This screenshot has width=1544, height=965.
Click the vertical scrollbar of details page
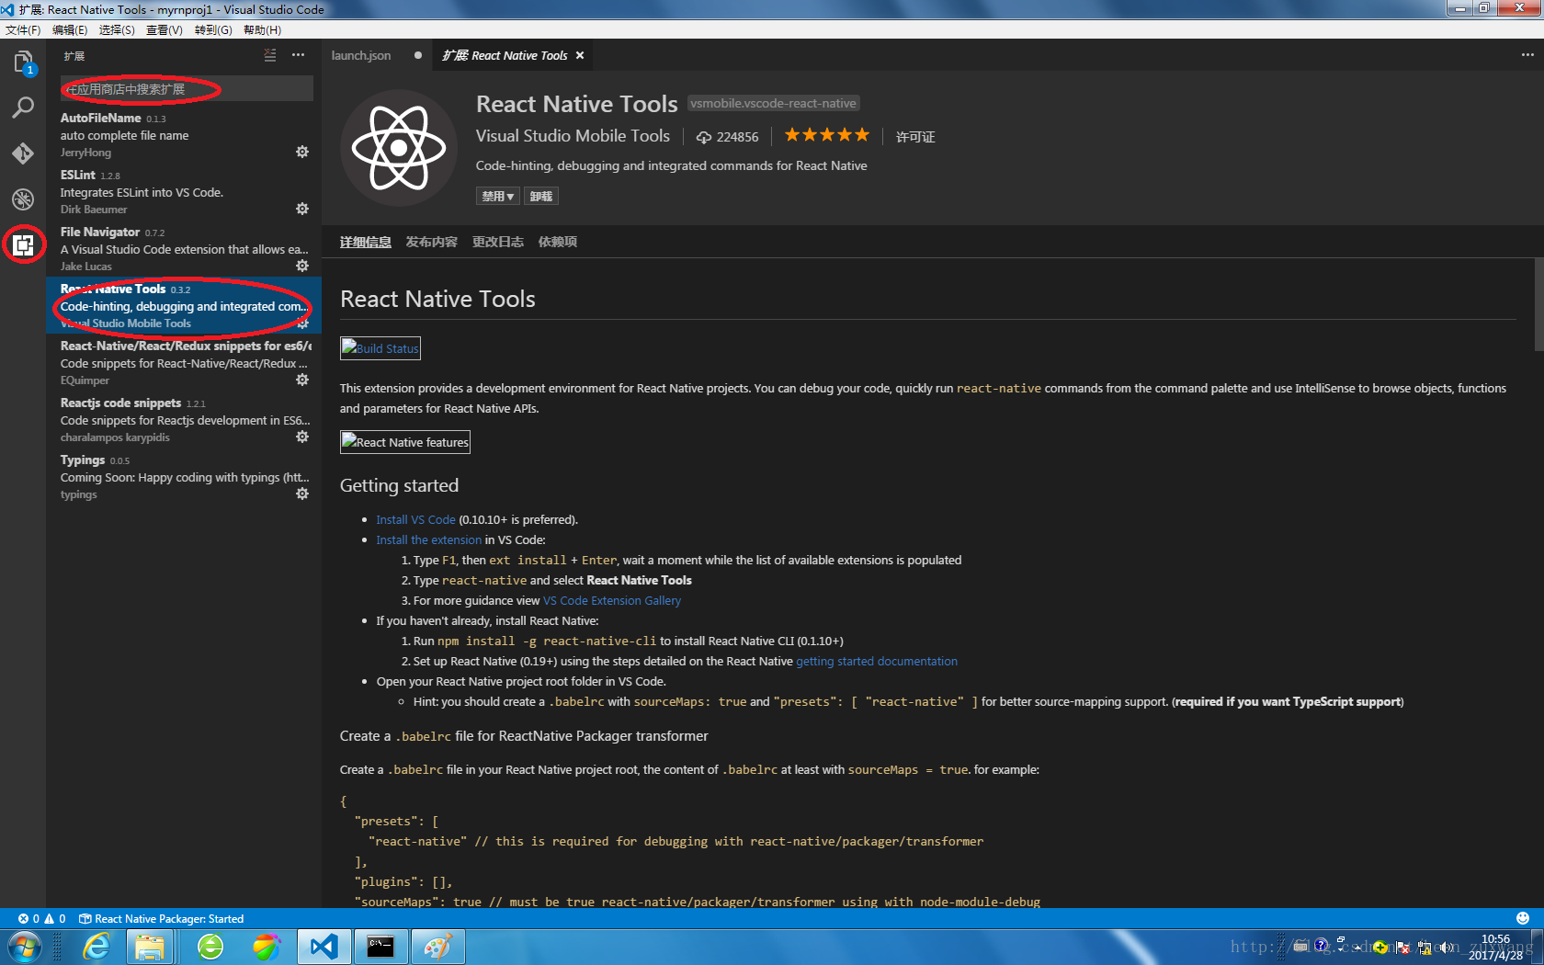click(x=1538, y=303)
